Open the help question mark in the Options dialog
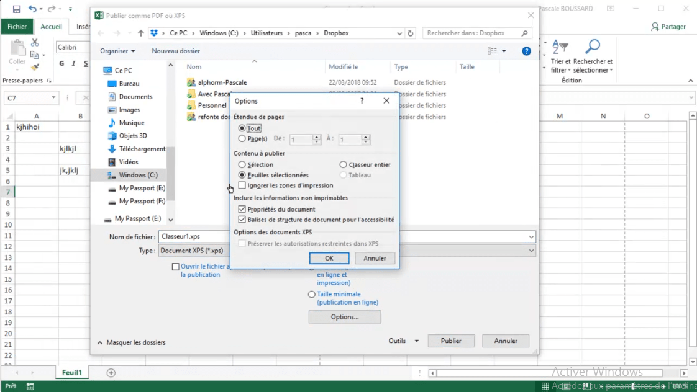697x392 pixels. tap(362, 100)
